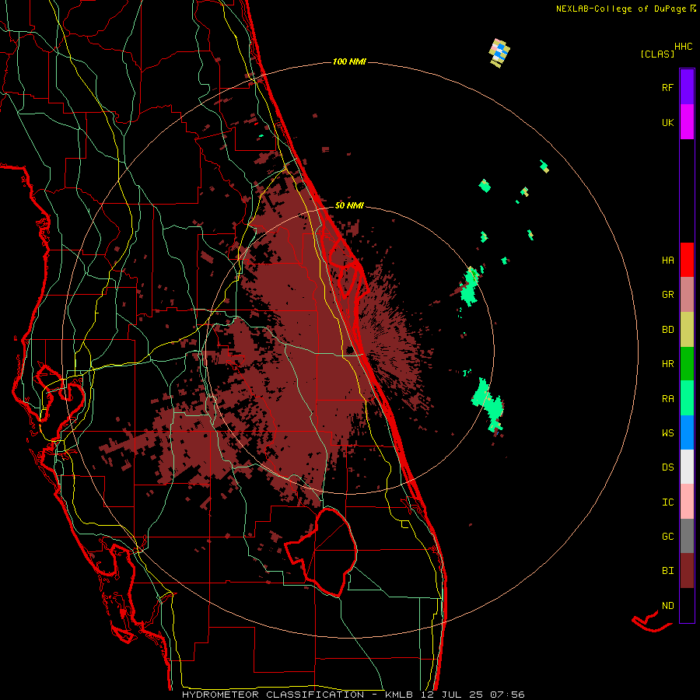Click the WS blue legend swatch
This screenshot has width=700, height=700.
[x=687, y=432]
